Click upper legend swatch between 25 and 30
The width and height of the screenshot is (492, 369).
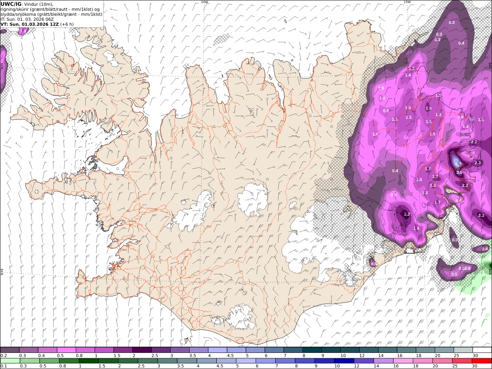point(463,350)
